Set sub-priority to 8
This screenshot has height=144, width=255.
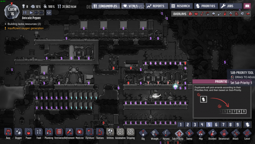[x=230, y=125]
